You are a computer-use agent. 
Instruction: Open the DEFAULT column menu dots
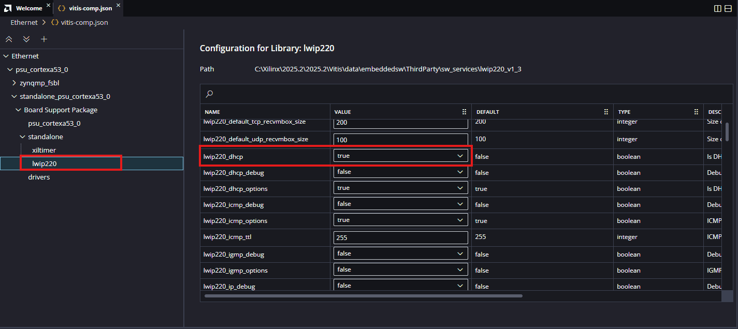(x=606, y=112)
